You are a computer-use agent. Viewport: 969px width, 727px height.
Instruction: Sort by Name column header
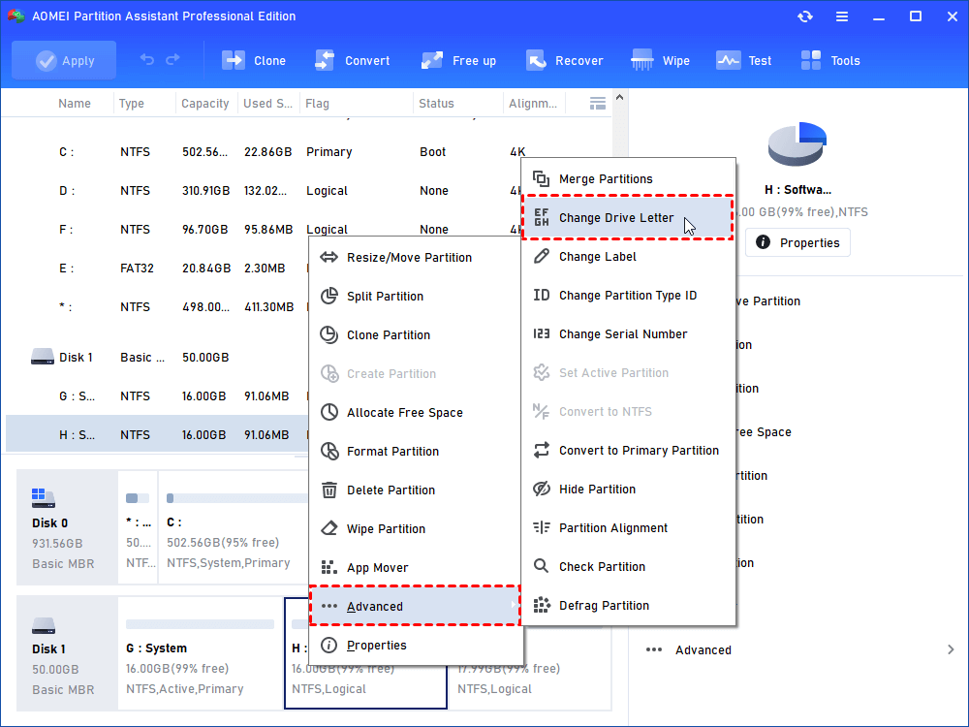[75, 104]
